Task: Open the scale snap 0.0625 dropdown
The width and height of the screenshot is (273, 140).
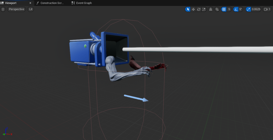Action: tap(256, 9)
